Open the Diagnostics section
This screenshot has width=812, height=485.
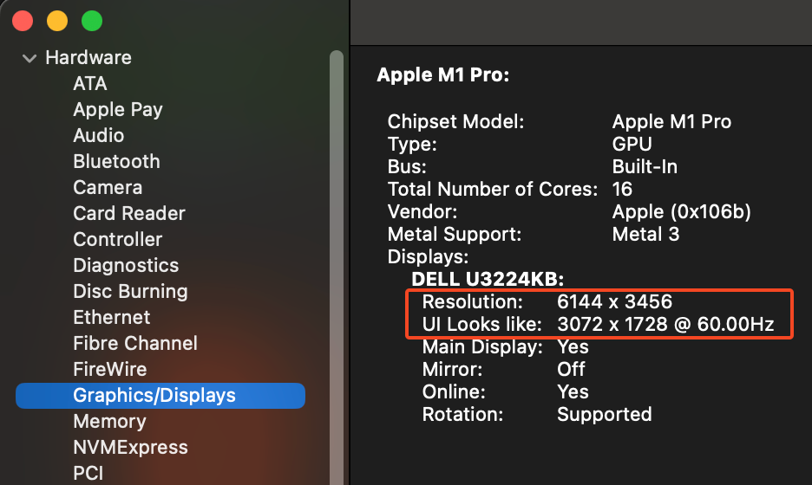(x=126, y=266)
